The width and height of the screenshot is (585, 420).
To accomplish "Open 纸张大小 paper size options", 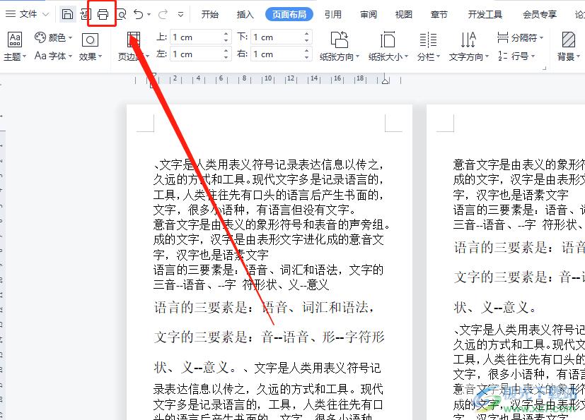I will tap(388, 46).
